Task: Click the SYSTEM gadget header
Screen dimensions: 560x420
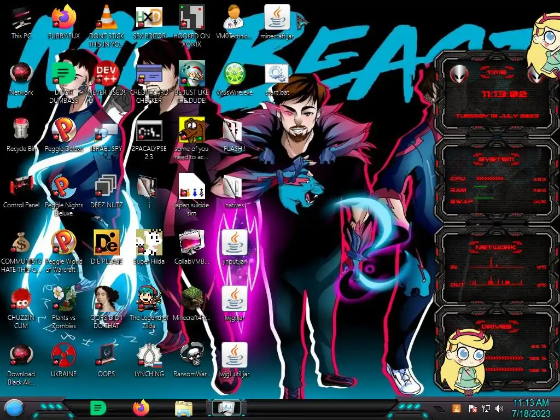Action: (x=497, y=159)
